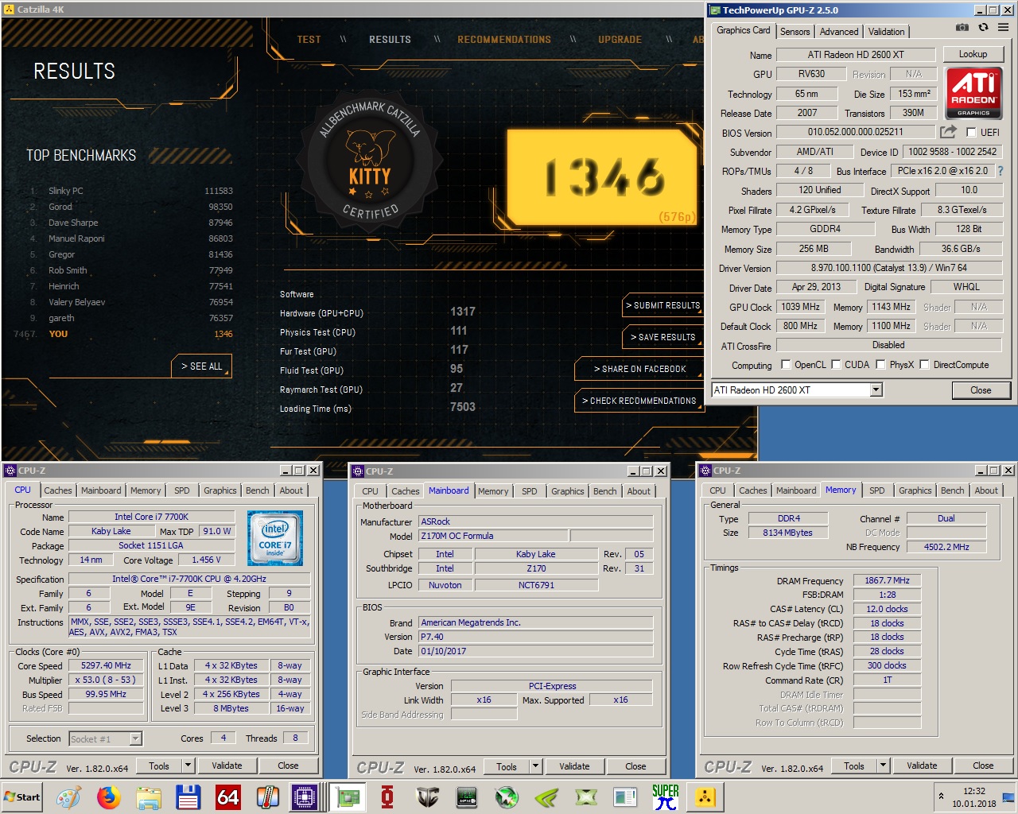Open the AIDA64 taskbar icon
The image size is (1018, 814).
(228, 797)
